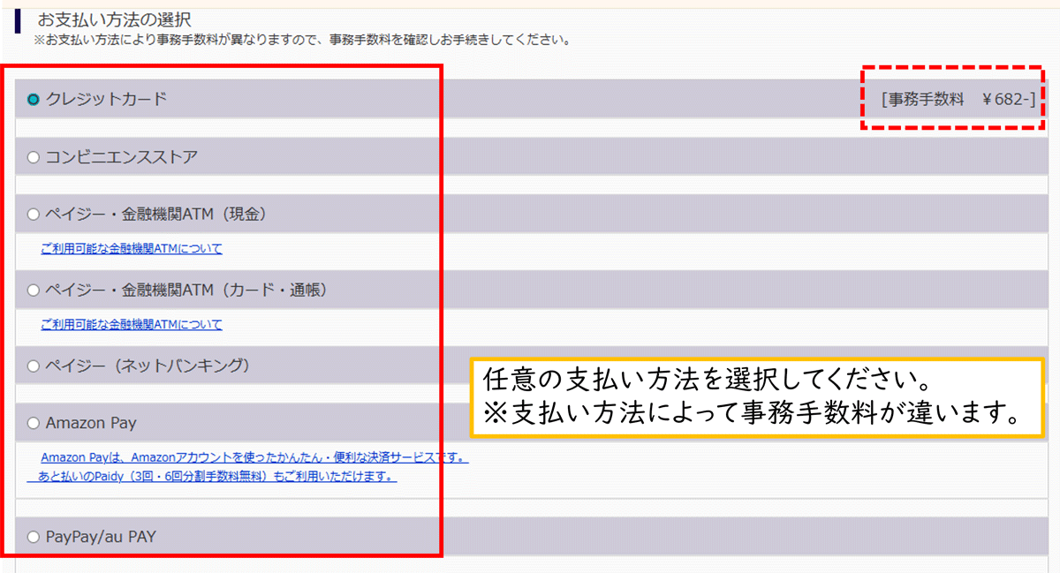Click the PayPay/au PAY label text
This screenshot has height=573, width=1060.
[101, 536]
